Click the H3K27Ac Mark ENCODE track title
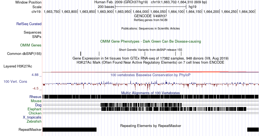The height and width of the screenshot is (136, 259). 150,62
